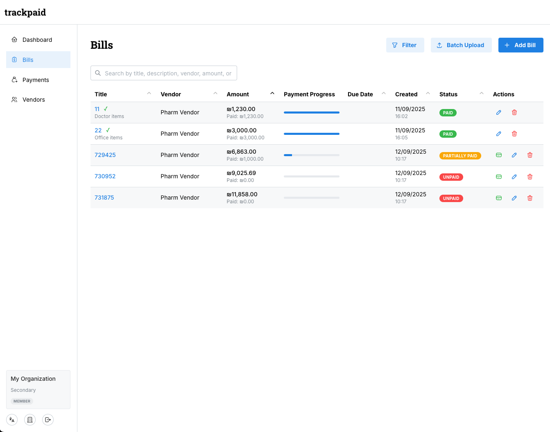Open the payment icon for bill 730952
This screenshot has width=550, height=432.
[x=498, y=176]
